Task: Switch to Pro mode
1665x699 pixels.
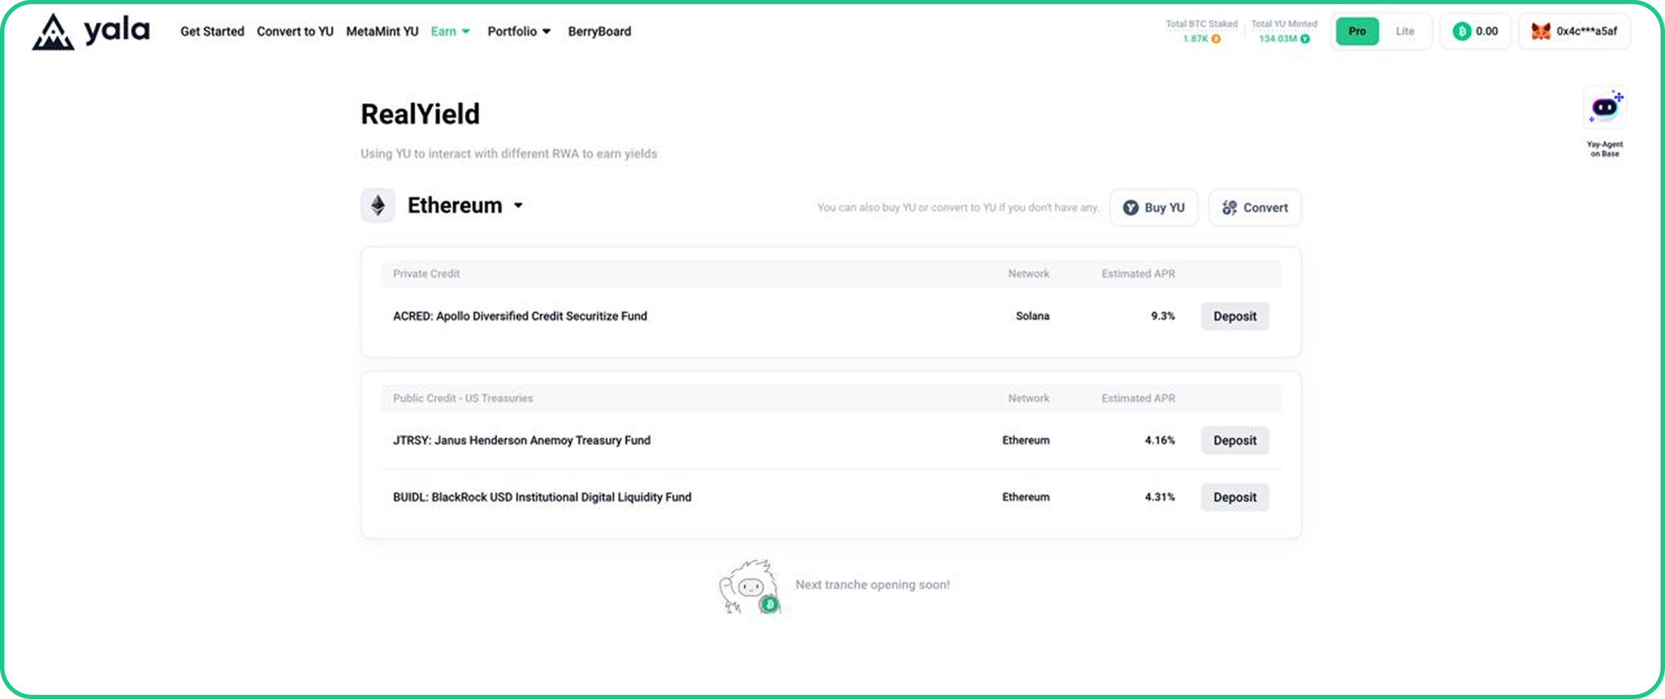Action: click(x=1357, y=32)
